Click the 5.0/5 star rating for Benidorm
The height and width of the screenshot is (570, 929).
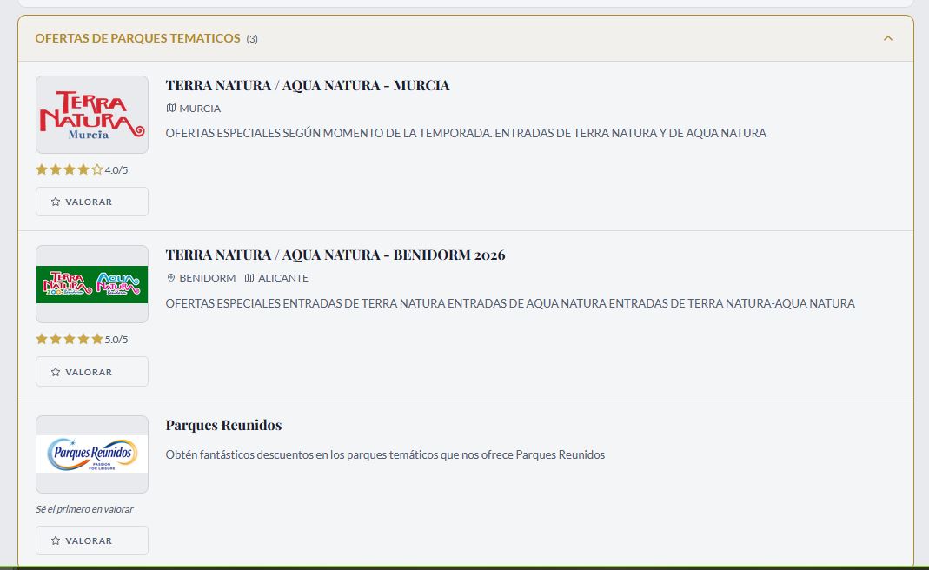(x=82, y=340)
